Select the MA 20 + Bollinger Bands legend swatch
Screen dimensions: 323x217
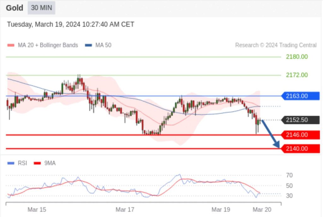11,45
